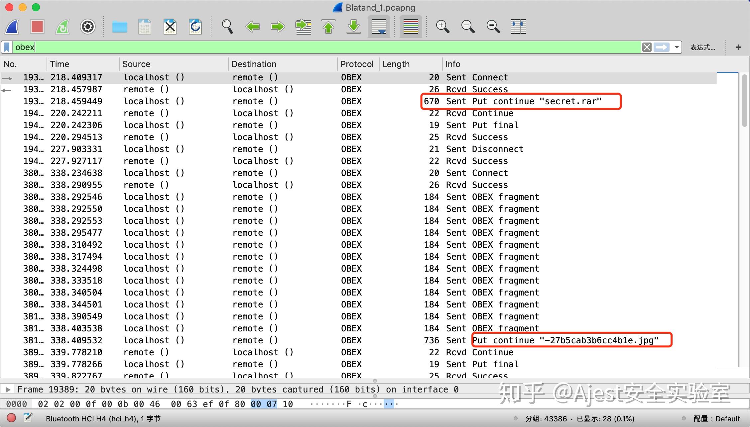The image size is (750, 427).
Task: Apply the display filter arrow button
Action: coord(662,47)
